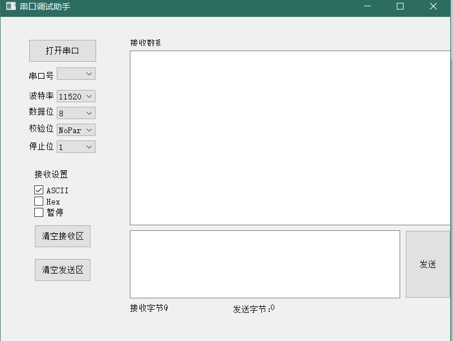
Task: Enable the 暂停 pause checkbox
Action: pyautogui.click(x=38, y=212)
